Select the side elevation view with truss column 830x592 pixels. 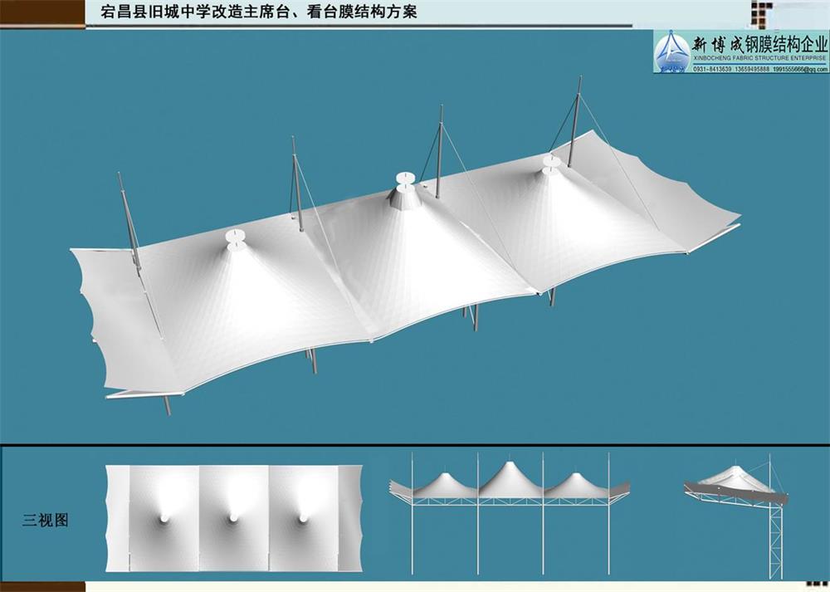tap(736, 516)
